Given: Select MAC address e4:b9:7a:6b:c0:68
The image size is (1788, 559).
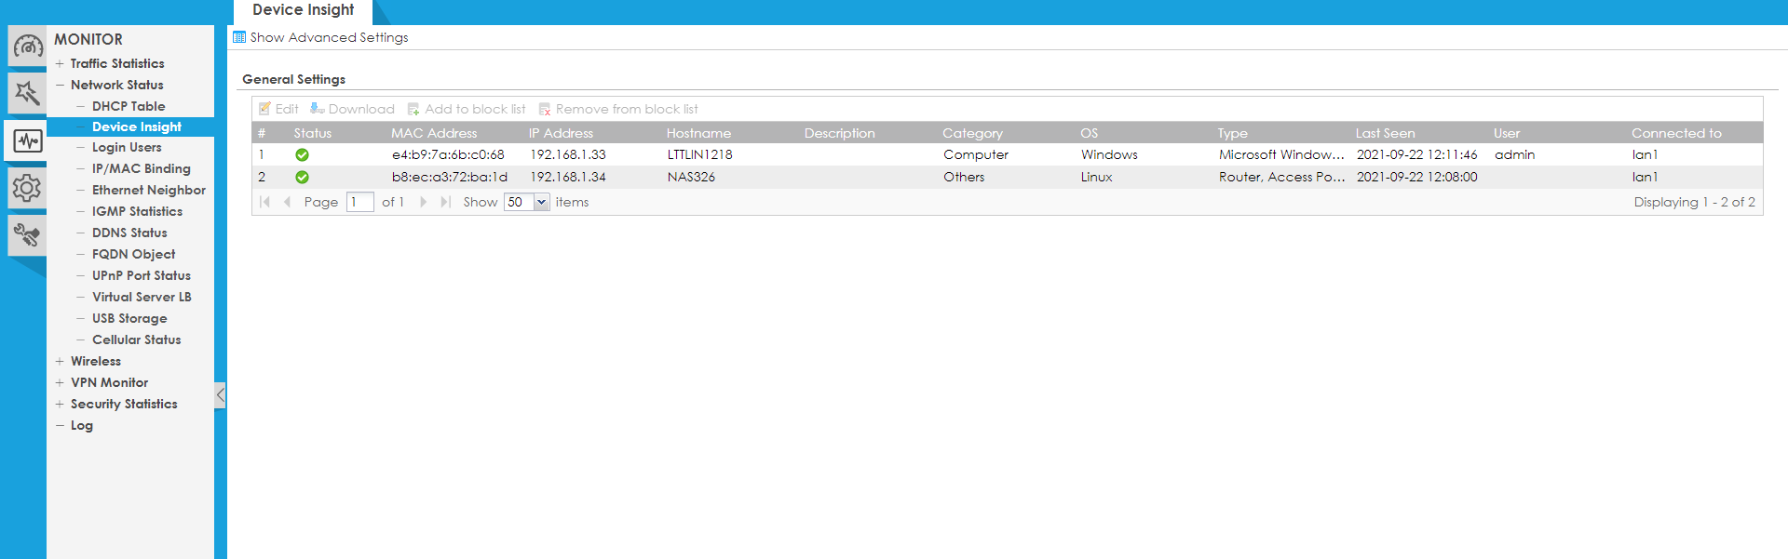Looking at the screenshot, I should tap(448, 154).
